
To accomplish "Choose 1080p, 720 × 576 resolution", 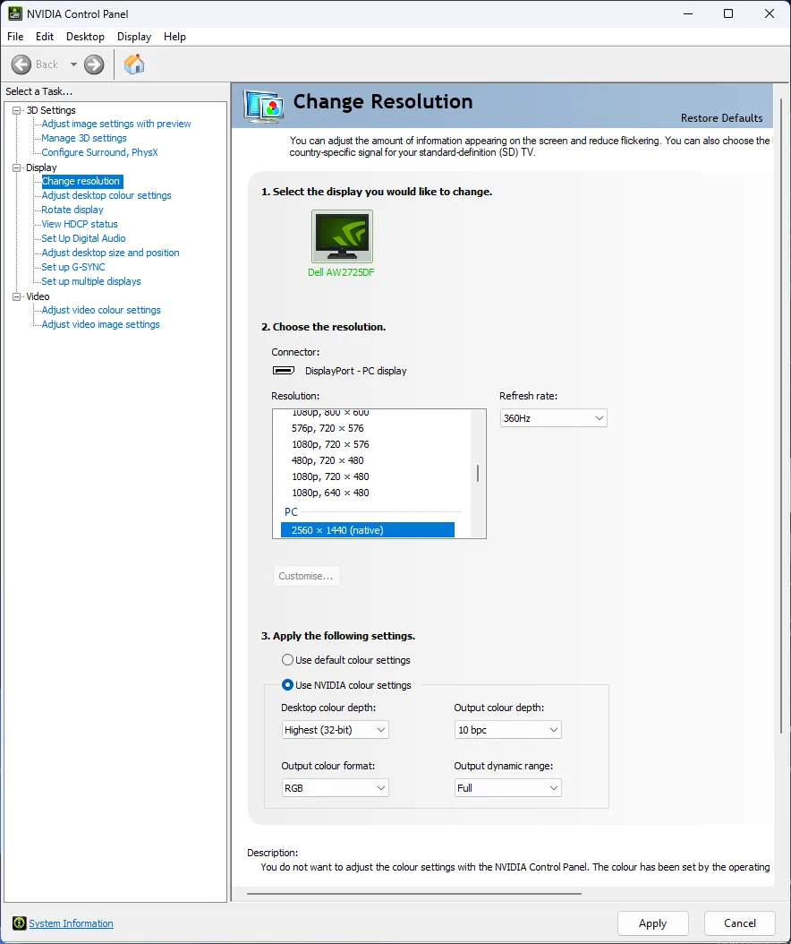I will click(330, 444).
